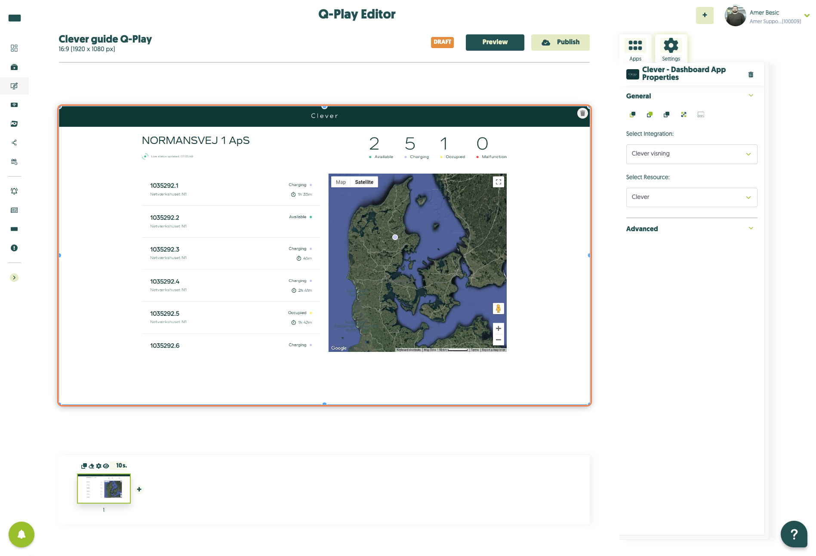Click the Charging count 5
Image resolution: width=816 pixels, height=556 pixels.
(410, 144)
